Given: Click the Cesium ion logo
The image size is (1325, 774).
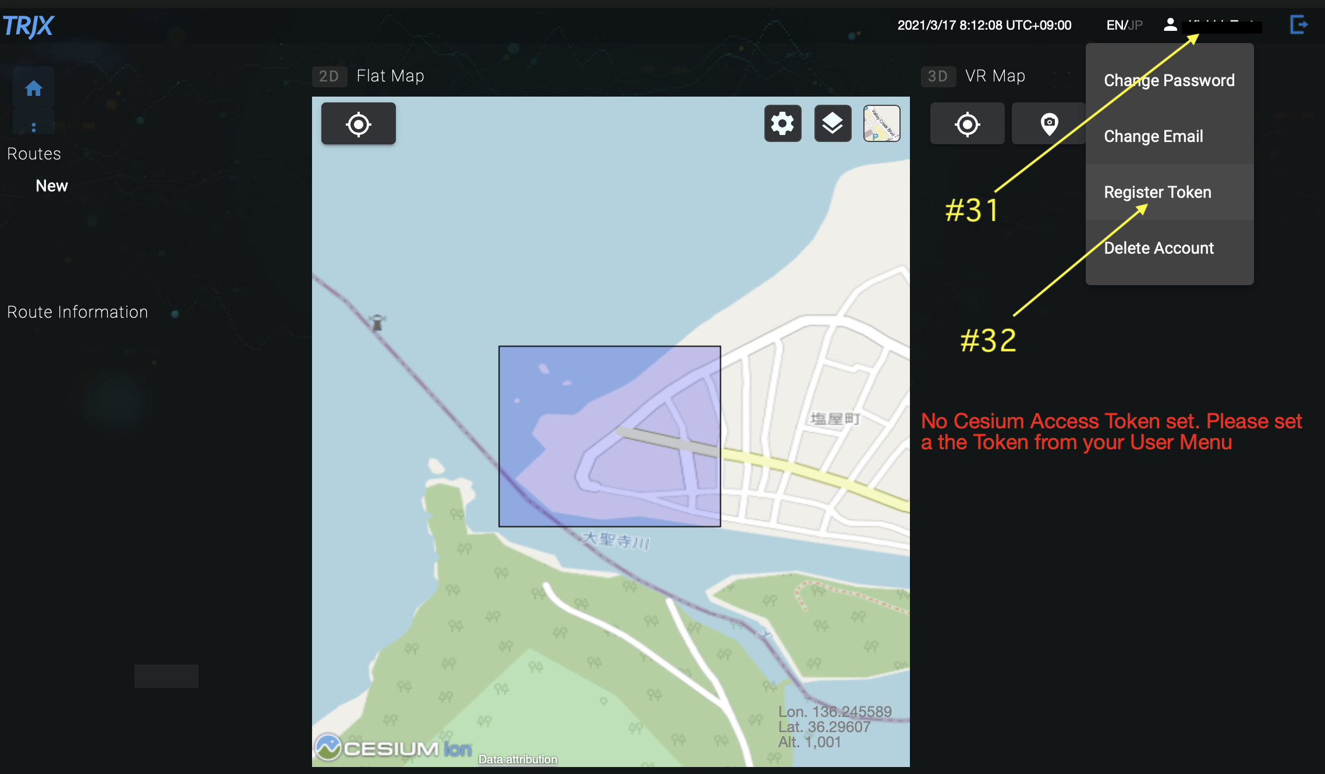Looking at the screenshot, I should [x=394, y=748].
